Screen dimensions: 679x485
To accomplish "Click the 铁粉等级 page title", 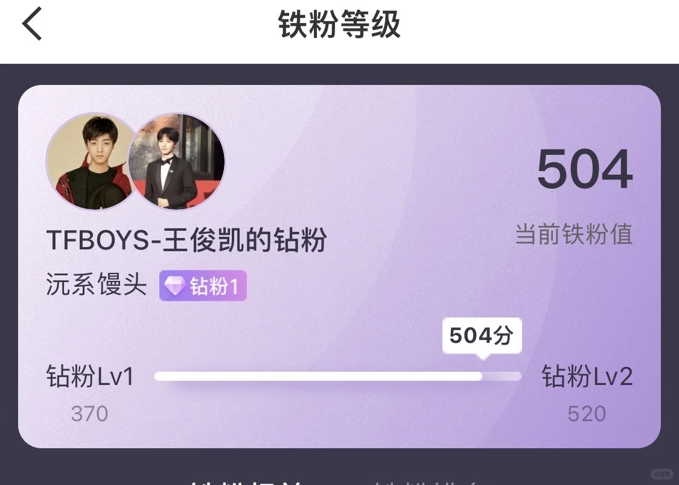I will tap(339, 24).
